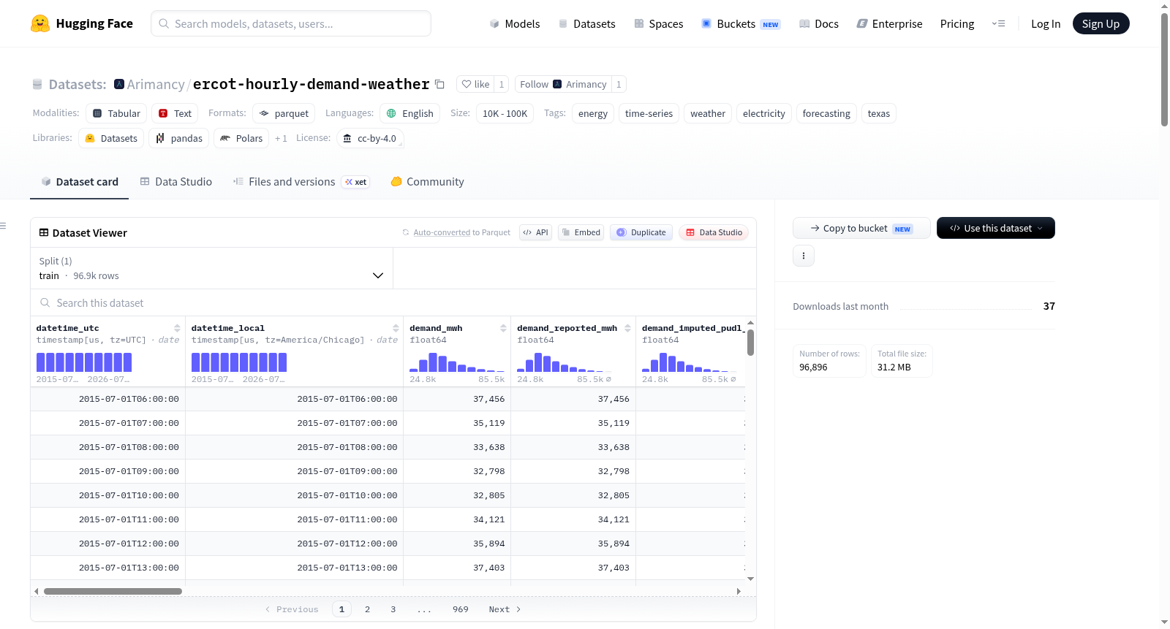This screenshot has height=629, width=1170.
Task: Select the English language tag
Action: tap(410, 113)
